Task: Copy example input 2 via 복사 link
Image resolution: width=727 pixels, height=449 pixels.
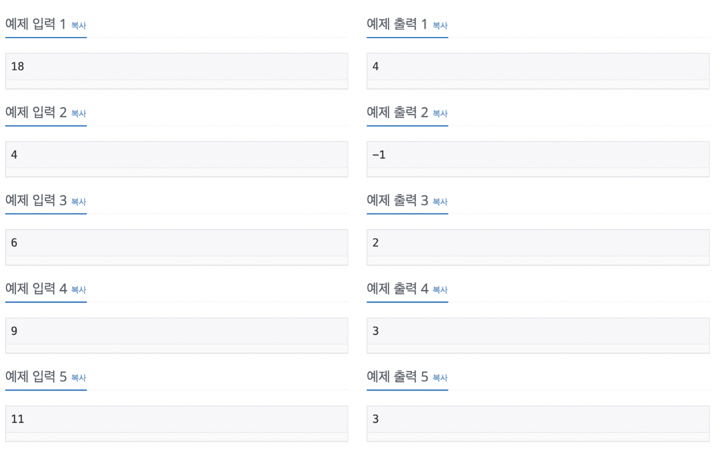Action: pos(79,113)
